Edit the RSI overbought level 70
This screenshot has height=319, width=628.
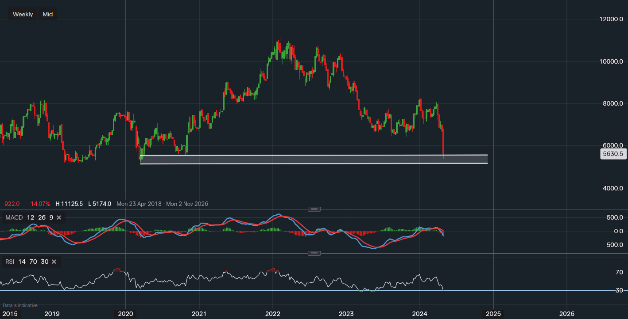click(33, 262)
